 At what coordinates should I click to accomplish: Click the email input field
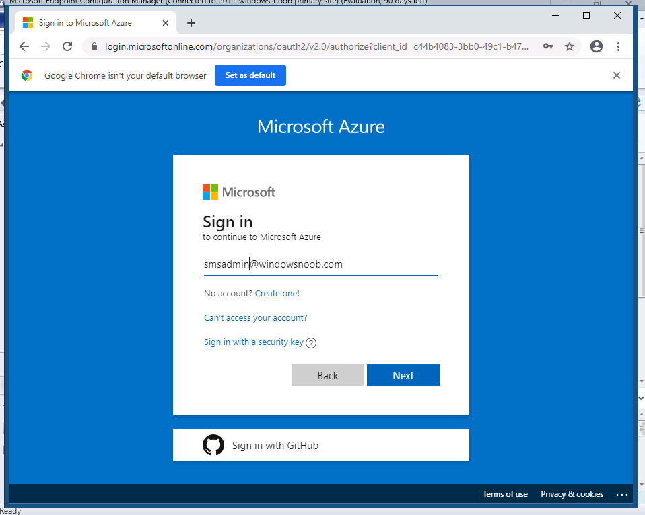click(x=321, y=264)
